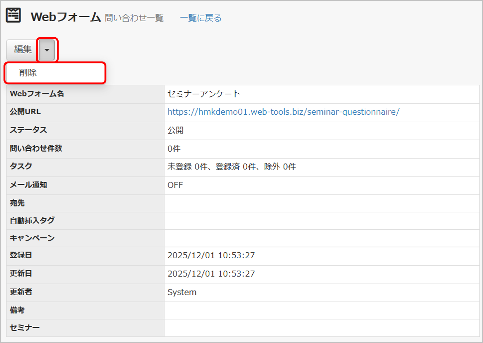The height and width of the screenshot is (343, 483).
Task: Select the セミナーアンケート form name value
Action: (x=204, y=94)
